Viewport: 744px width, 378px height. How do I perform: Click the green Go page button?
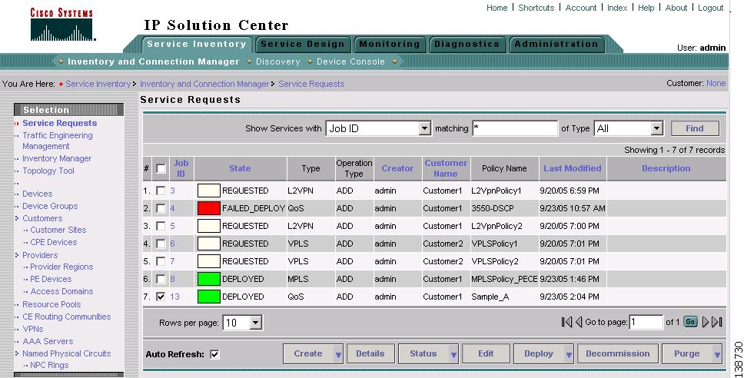tap(690, 322)
